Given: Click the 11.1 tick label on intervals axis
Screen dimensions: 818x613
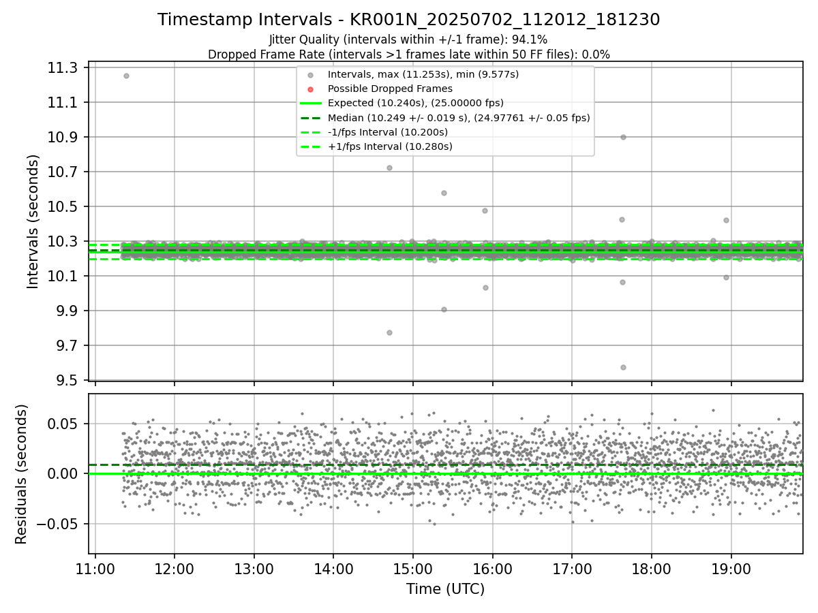Looking at the screenshot, I should point(63,103).
